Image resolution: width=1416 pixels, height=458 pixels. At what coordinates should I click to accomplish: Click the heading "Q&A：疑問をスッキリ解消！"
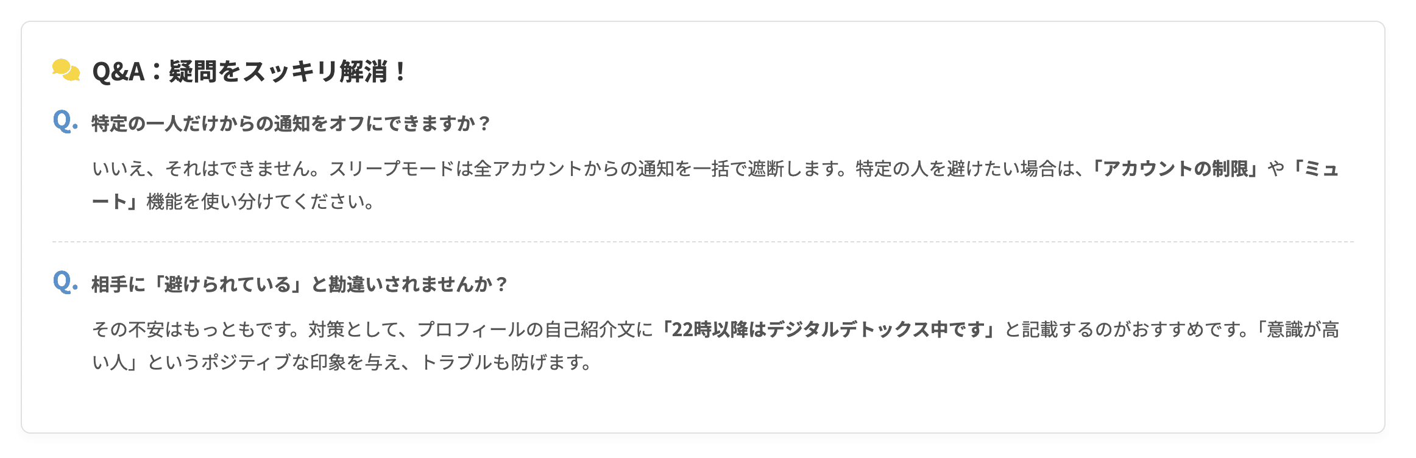click(x=250, y=71)
